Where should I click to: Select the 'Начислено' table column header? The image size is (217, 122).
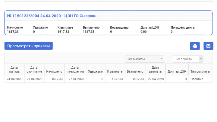point(54,72)
